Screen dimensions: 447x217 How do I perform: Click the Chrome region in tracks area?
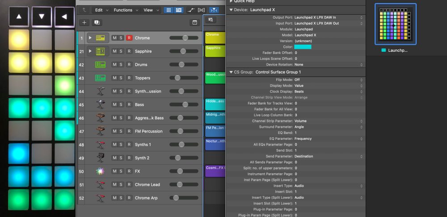215,38
